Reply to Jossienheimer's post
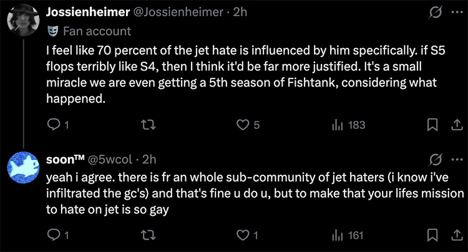468x252 pixels. (x=53, y=126)
